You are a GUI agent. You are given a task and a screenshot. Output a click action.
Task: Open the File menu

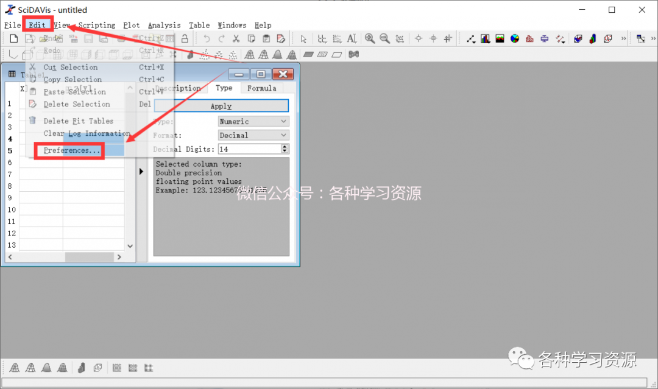12,25
